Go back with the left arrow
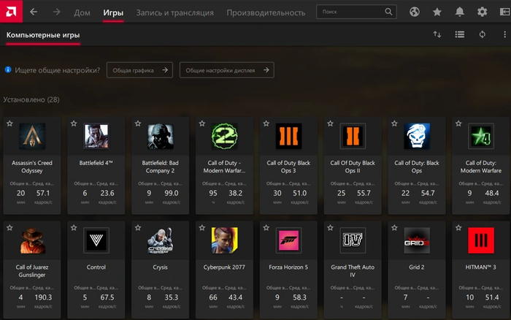The image size is (511, 320). point(34,12)
